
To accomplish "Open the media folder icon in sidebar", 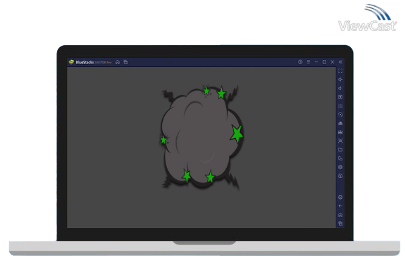I will (340, 150).
